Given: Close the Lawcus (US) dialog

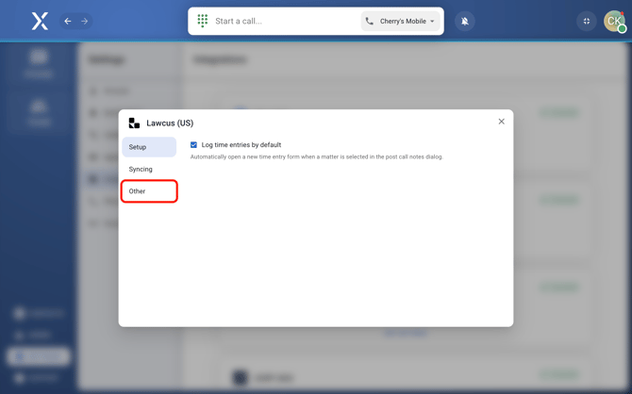Looking at the screenshot, I should point(501,122).
